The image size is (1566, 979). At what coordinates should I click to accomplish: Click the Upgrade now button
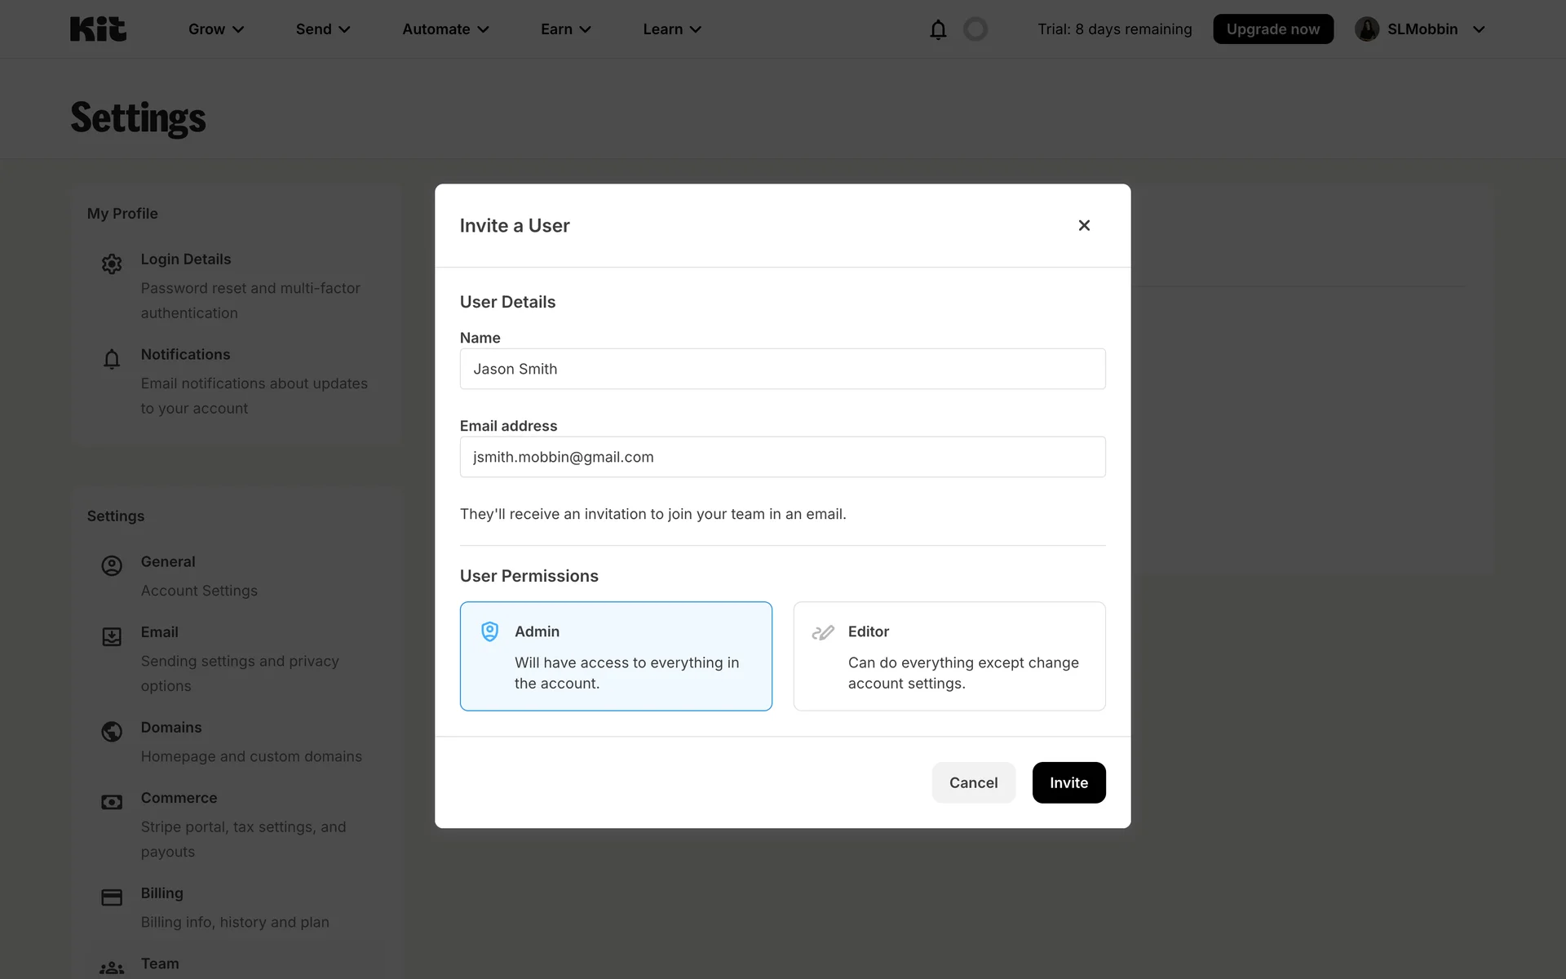click(1272, 29)
